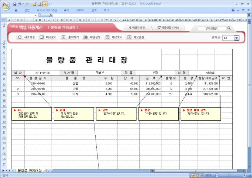Go to first sheet navigation arrow

3,171
